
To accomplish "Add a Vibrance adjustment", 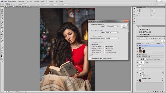I will point(149,29).
